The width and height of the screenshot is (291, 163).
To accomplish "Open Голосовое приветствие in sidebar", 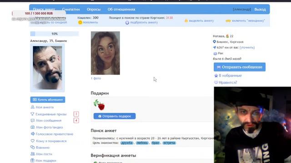I will [x=55, y=134].
